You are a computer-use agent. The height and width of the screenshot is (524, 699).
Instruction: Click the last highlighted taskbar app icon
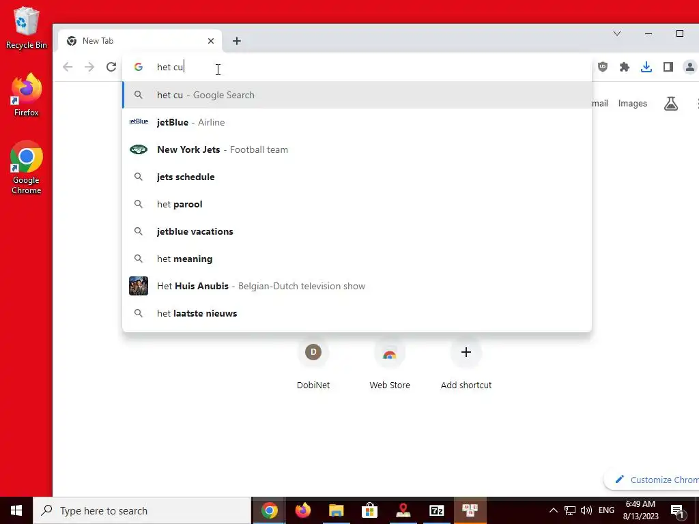coord(470,510)
